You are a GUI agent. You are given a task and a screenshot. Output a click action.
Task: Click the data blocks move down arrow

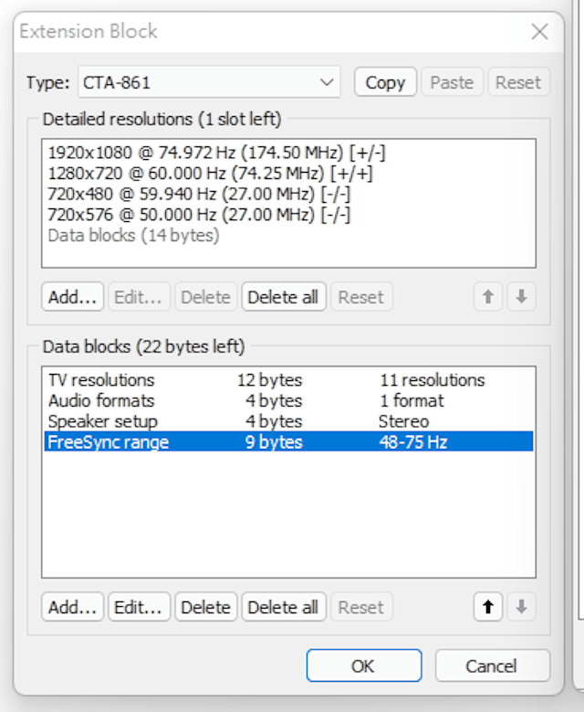click(521, 607)
